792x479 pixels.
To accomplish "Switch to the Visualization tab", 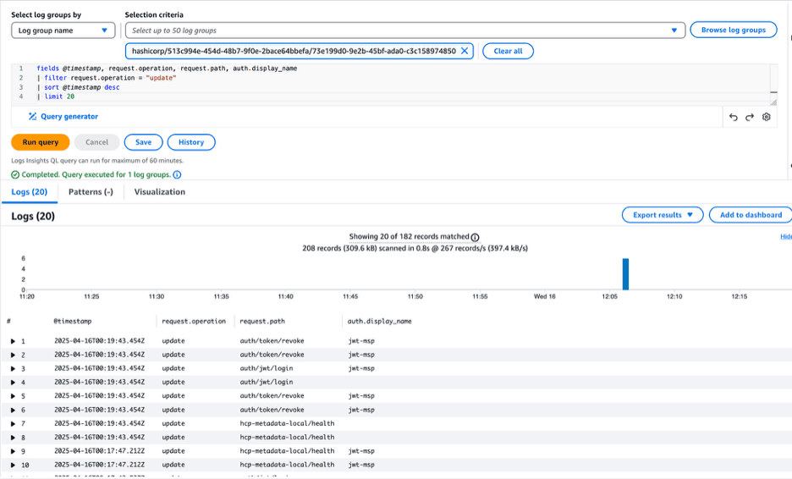I will pos(160,192).
